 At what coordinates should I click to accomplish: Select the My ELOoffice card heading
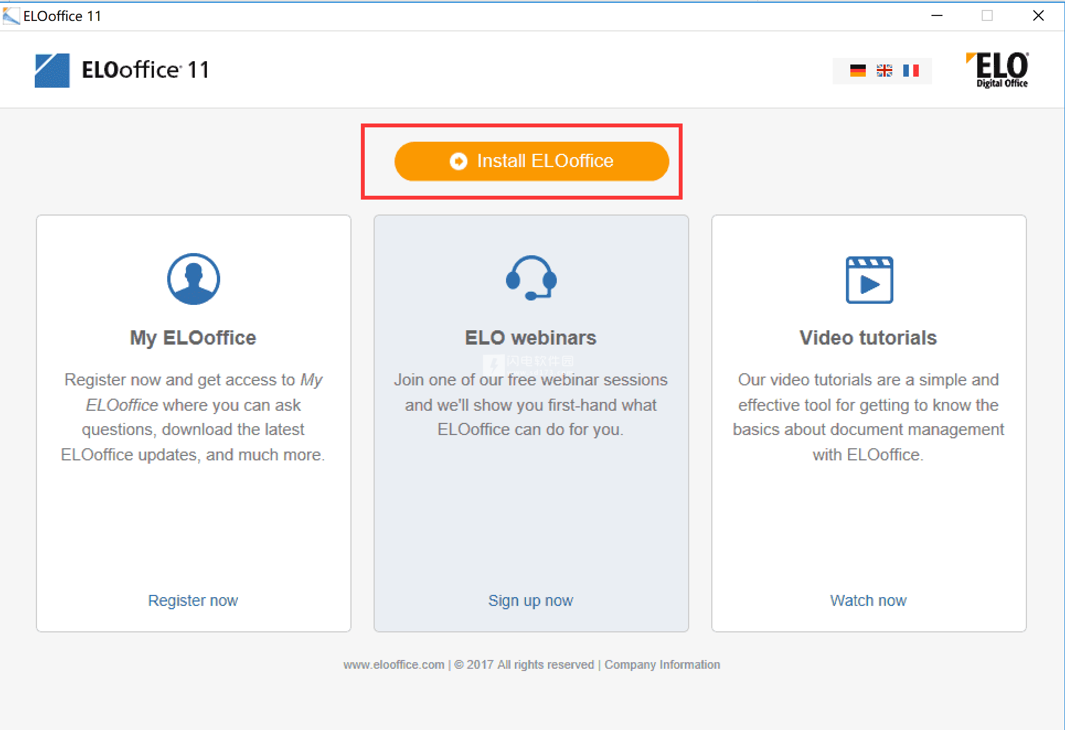pyautogui.click(x=193, y=337)
